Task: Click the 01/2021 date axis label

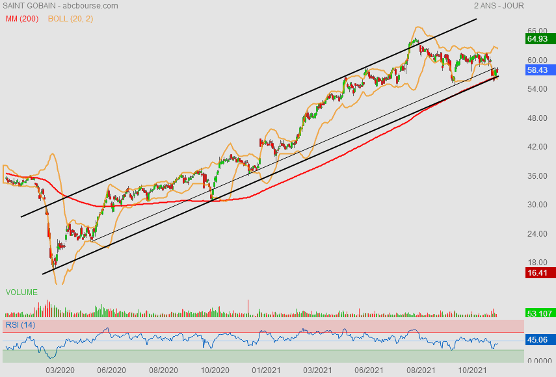Action: pyautogui.click(x=266, y=370)
